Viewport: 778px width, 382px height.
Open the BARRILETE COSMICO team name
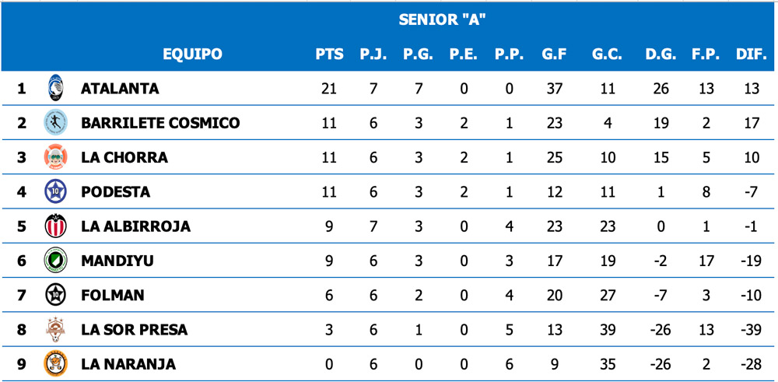[160, 123]
